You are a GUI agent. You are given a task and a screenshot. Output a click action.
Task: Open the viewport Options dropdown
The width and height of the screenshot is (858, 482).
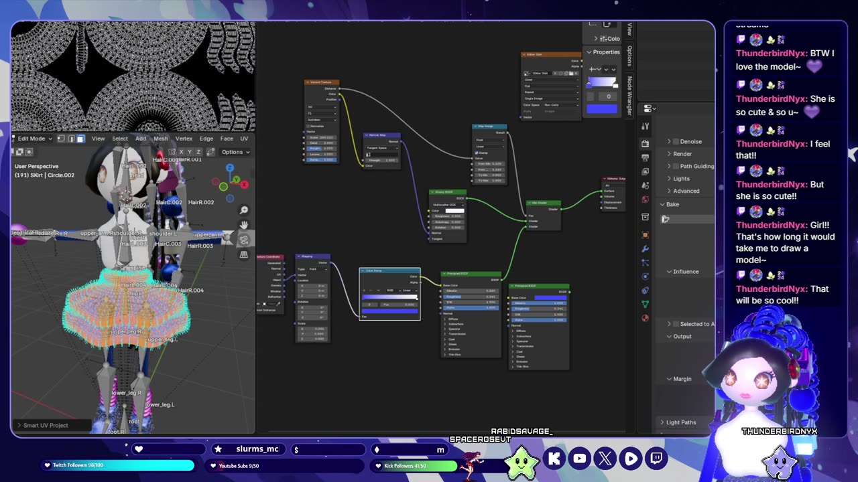(x=235, y=152)
